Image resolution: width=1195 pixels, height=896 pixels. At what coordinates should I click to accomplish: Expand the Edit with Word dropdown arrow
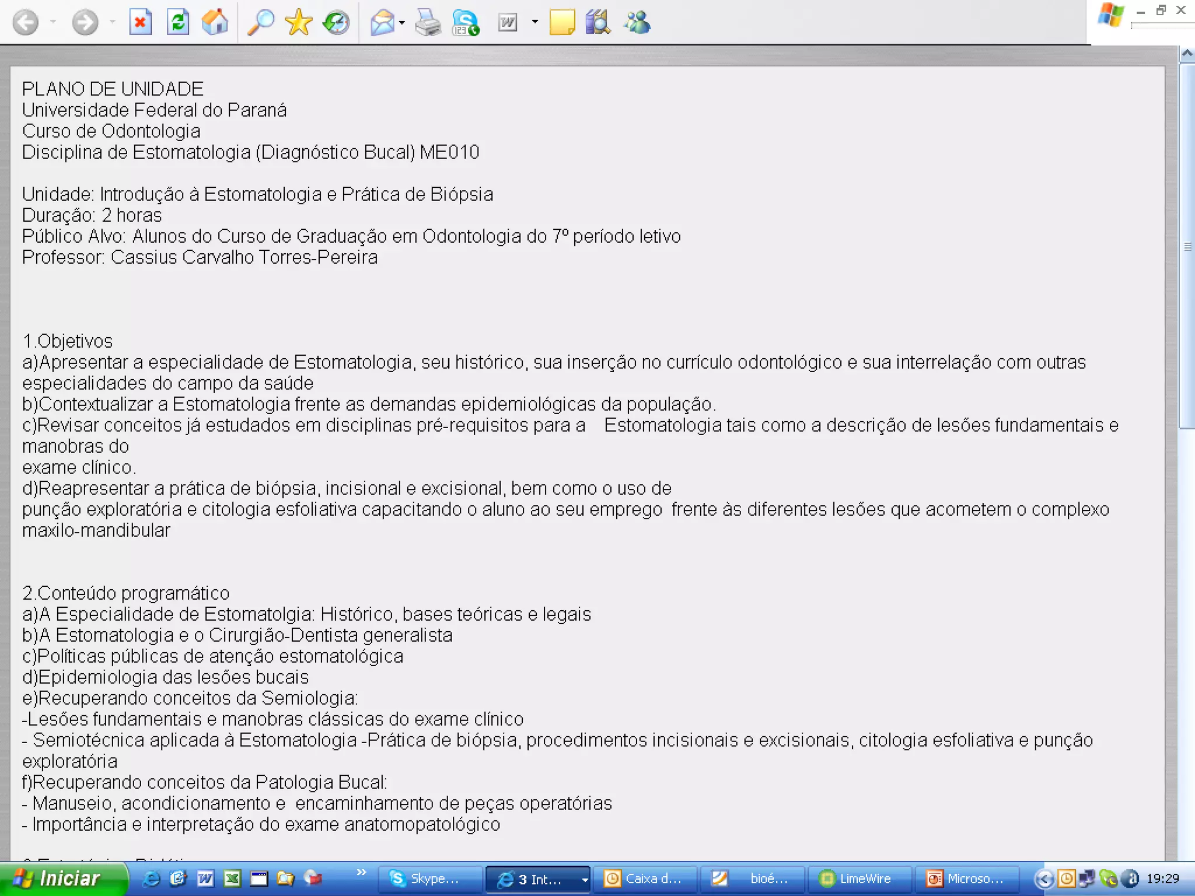click(x=534, y=22)
